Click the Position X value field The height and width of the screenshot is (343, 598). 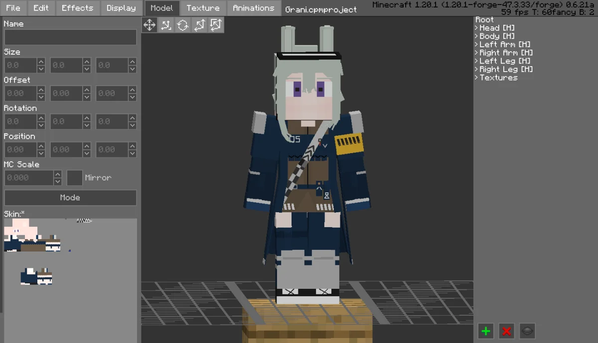pyautogui.click(x=20, y=149)
